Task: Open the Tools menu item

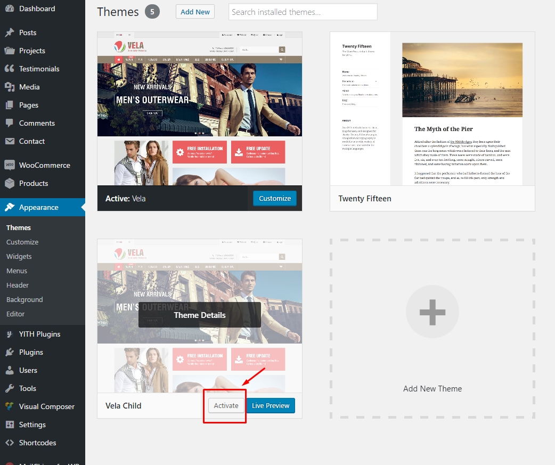Action: click(x=43, y=388)
